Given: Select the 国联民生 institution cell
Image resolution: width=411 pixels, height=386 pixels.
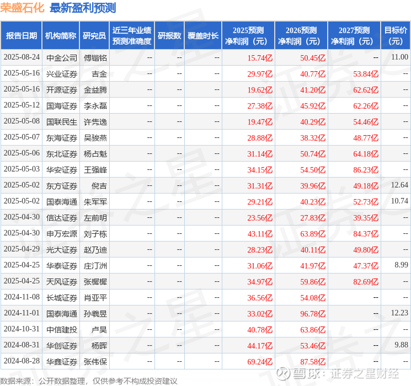Looking at the screenshot, I should pyautogui.click(x=62, y=122).
